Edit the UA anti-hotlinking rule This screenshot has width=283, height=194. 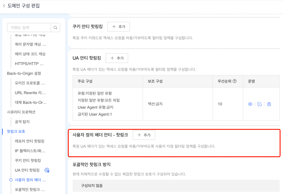(260, 104)
